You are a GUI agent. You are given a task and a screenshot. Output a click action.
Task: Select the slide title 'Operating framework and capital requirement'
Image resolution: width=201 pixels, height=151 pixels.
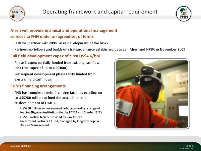tap(100, 12)
